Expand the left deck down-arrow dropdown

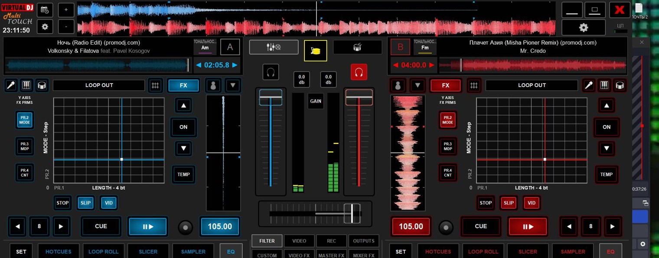233,85
